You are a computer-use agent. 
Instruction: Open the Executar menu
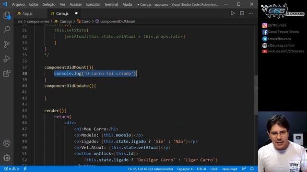click(93, 4)
